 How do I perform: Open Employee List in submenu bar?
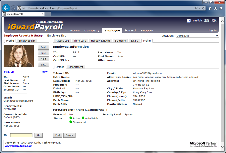[56, 35]
